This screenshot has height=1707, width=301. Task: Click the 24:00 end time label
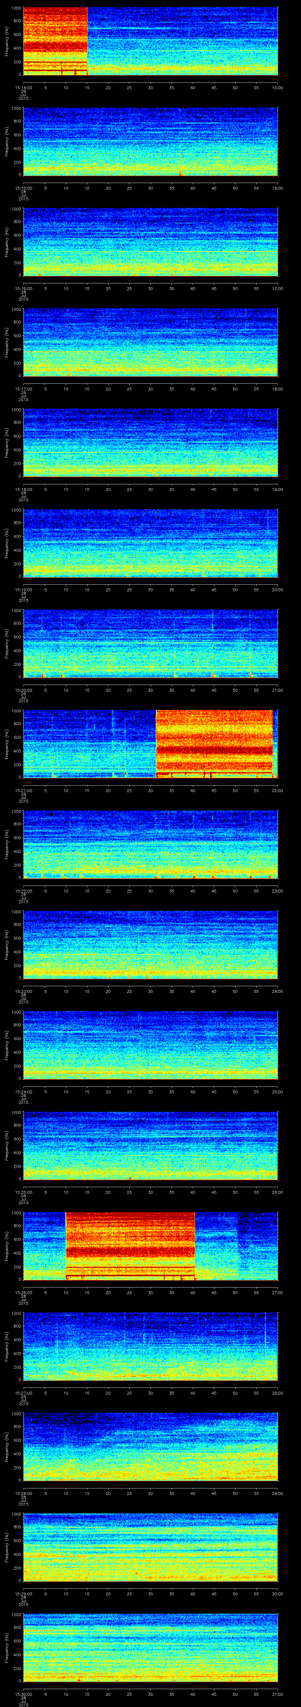[277, 991]
